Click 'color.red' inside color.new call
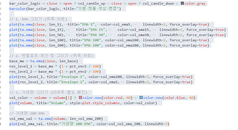238x130 pixels. (x=113, y=98)
